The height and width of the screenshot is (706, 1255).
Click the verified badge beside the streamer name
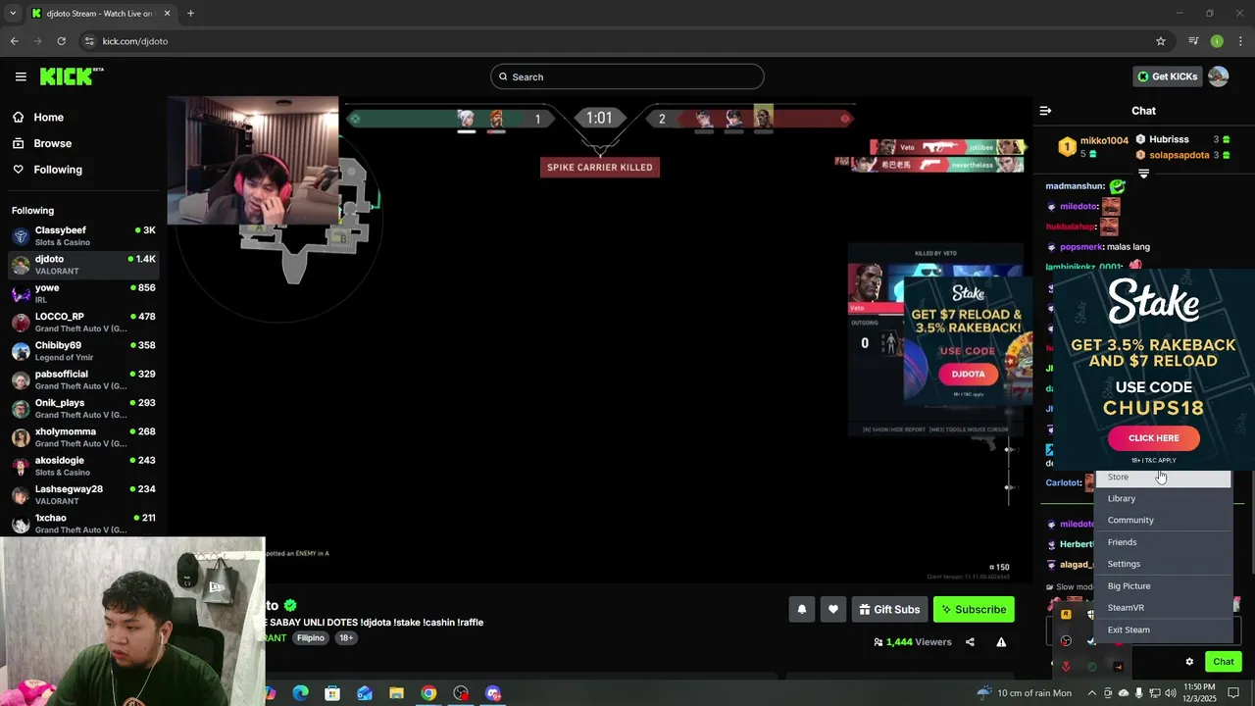click(290, 606)
